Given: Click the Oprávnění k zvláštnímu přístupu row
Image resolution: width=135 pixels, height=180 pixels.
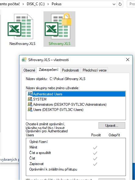Looking at the screenshot, I should point(76,169).
